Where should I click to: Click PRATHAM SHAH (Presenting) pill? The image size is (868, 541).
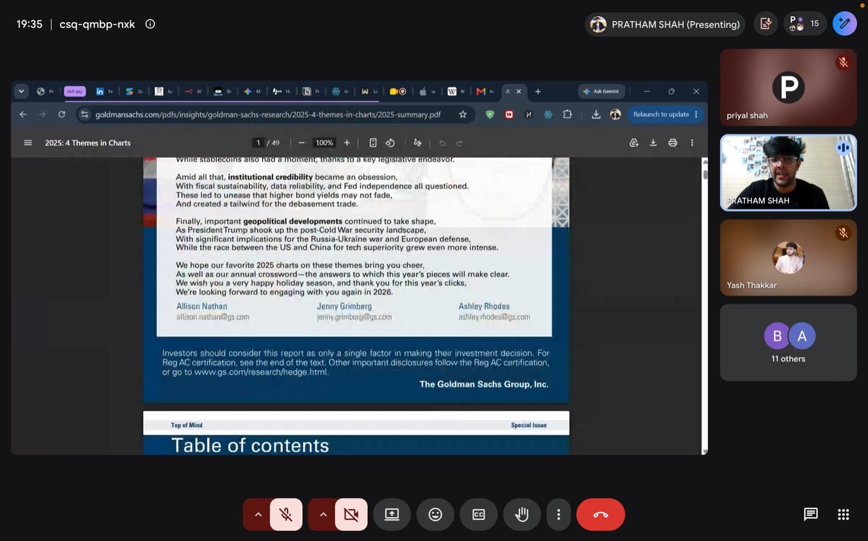(x=665, y=24)
